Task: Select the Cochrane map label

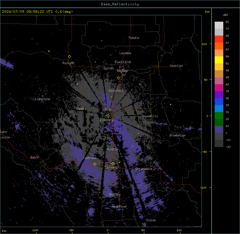Action: 90,158
